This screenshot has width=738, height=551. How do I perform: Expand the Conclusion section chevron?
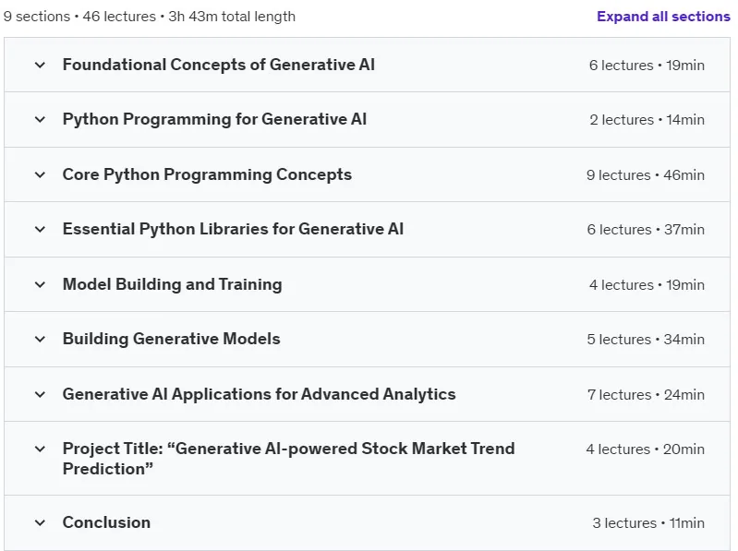40,522
